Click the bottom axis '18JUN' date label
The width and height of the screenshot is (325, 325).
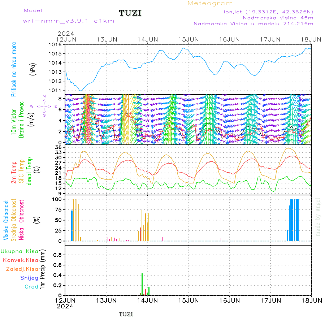point(312,300)
